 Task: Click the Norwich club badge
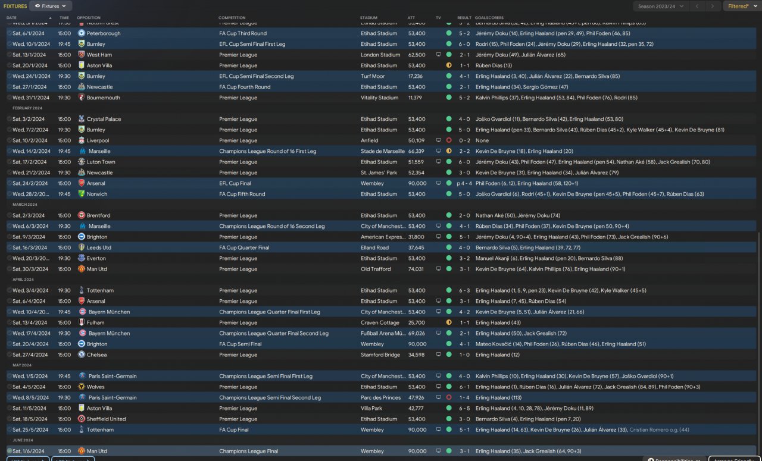tap(82, 194)
